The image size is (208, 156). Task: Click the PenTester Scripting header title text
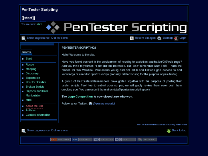click(39, 9)
